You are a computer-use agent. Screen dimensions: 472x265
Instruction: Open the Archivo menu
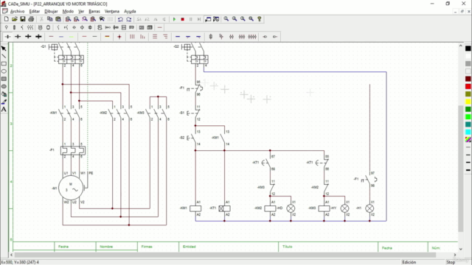pyautogui.click(x=17, y=12)
